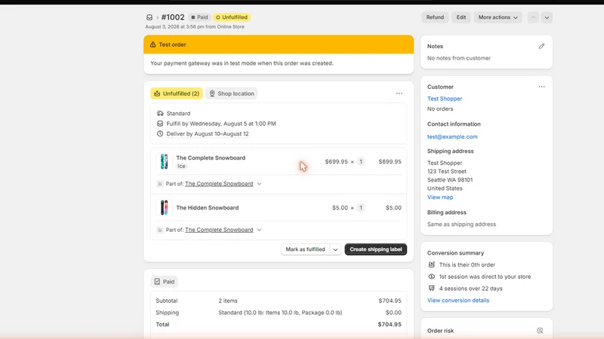This screenshot has height=339, width=604.
Task: Click the Unfulfilled badge near #1002
Action: click(x=232, y=17)
